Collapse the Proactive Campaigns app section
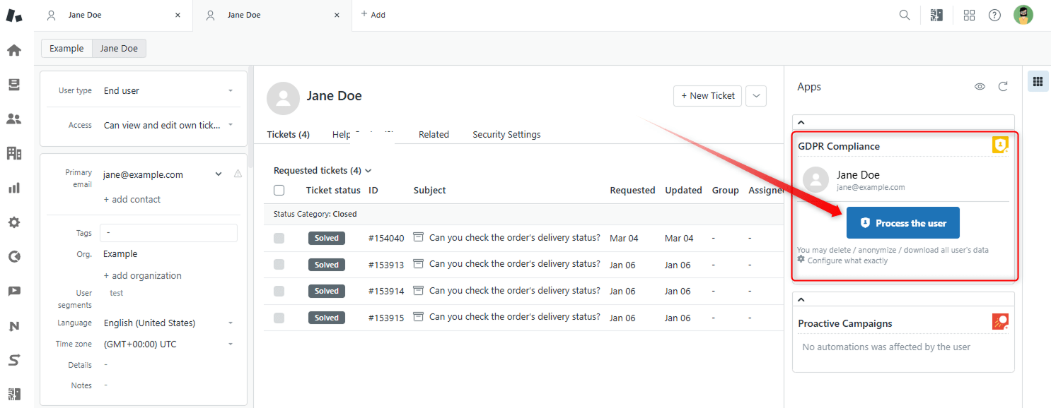This screenshot has width=1051, height=408. point(801,299)
